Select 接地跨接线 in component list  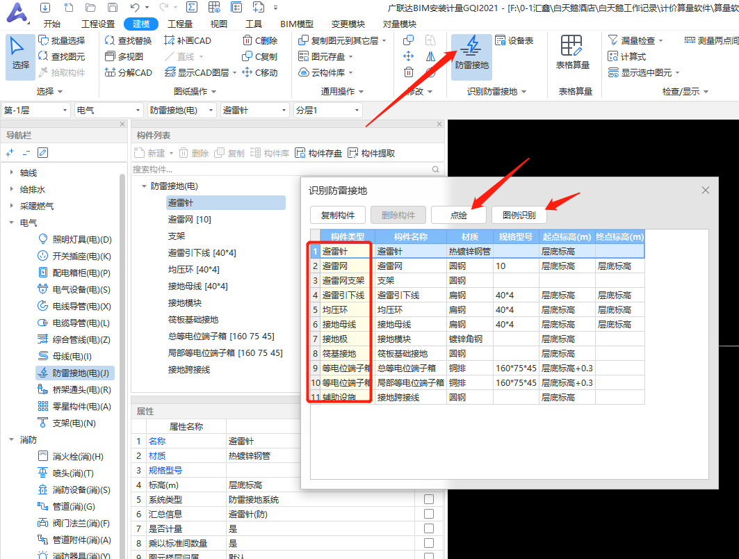(x=189, y=369)
